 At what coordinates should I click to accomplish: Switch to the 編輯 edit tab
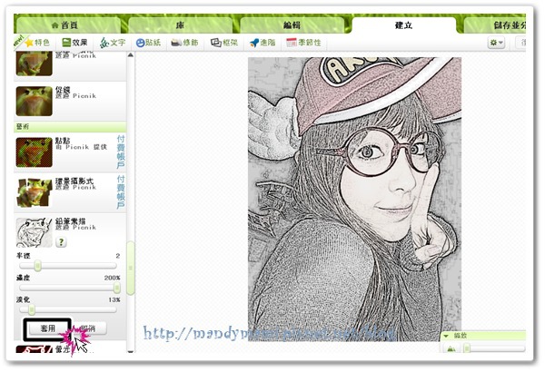pyautogui.click(x=292, y=25)
